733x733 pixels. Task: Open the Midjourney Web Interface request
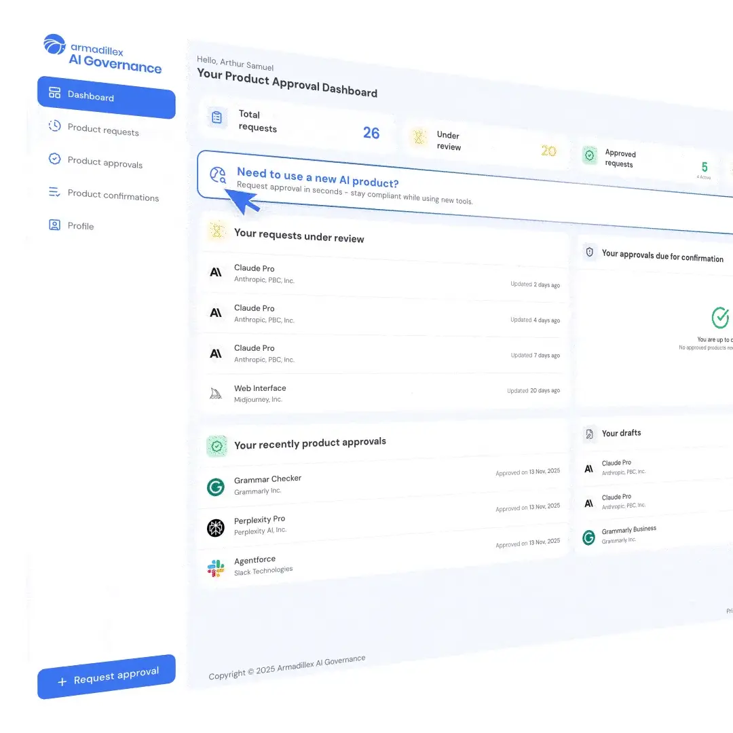(383, 393)
